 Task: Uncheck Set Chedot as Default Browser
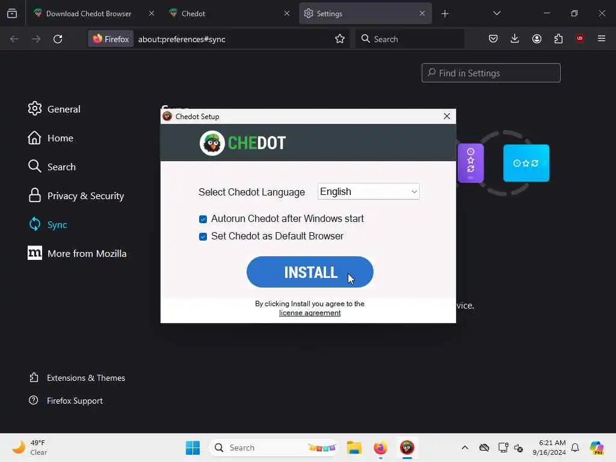pyautogui.click(x=203, y=236)
